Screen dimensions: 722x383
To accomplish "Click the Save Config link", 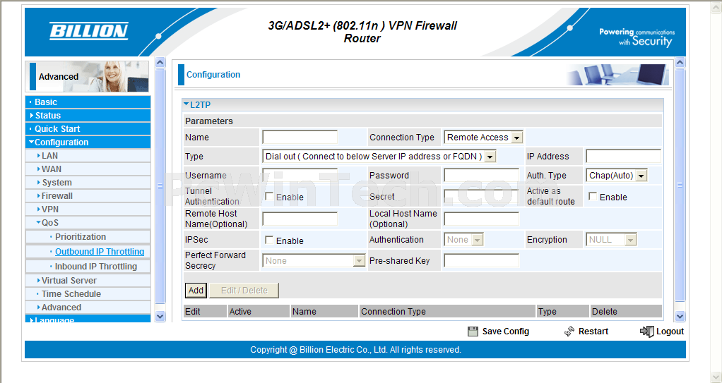I will [x=506, y=332].
